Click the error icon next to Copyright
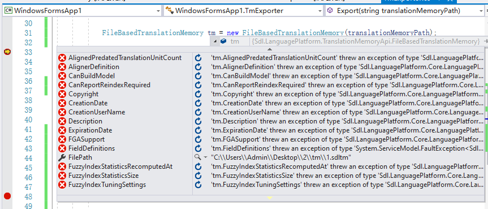 62,94
